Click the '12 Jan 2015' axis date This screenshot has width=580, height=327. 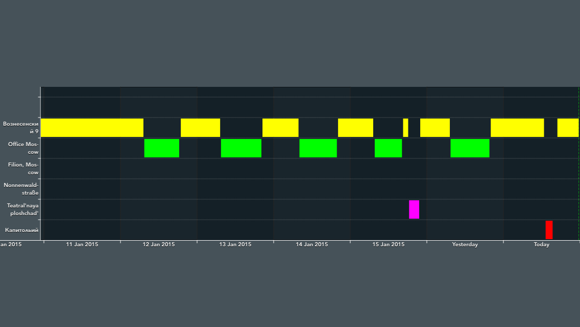point(159,244)
